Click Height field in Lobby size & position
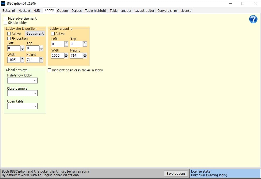Viewport: 261px width, 179px height. (x=33, y=60)
